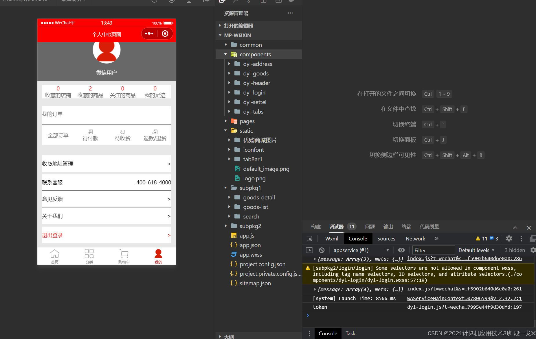Activate the element inspector arrow icon
This screenshot has height=339, width=536.
309,238
